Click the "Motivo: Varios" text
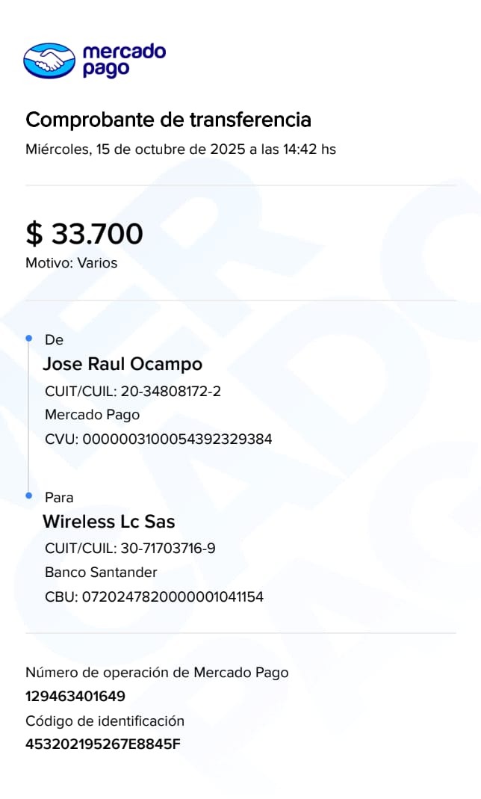The image size is (481, 799). 71,263
